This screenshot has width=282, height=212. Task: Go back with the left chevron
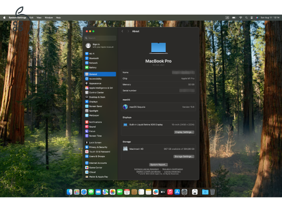click(x=122, y=31)
